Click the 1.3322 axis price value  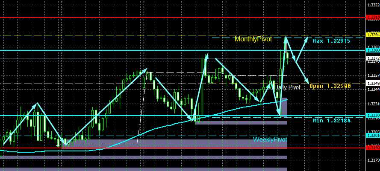[374, 5]
